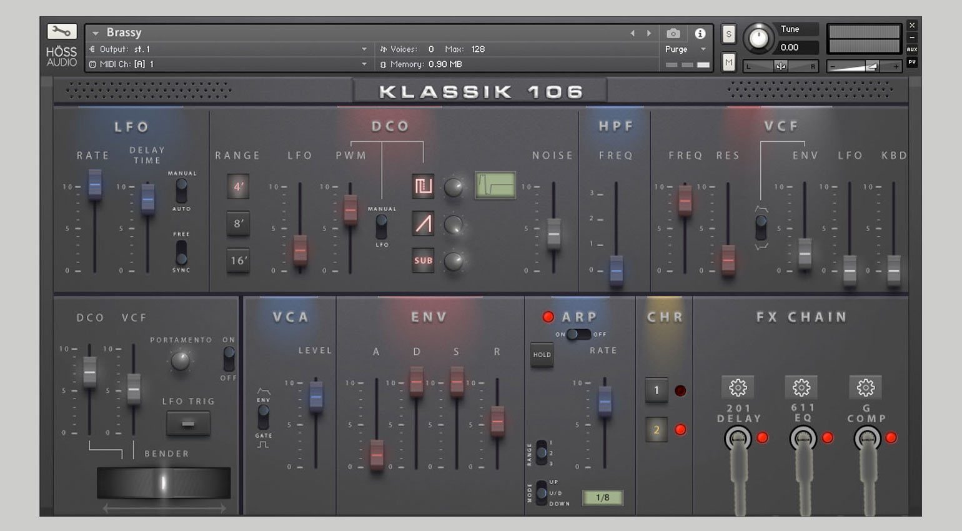The height and width of the screenshot is (531, 962).
Task: Click the HPF FREQ slider
Action: [x=617, y=270]
